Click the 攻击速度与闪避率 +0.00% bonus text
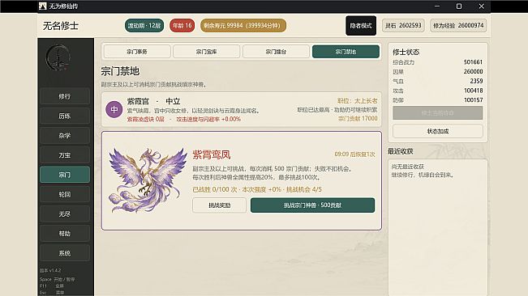Image resolution: width=528 pixels, height=296 pixels. tap(208, 120)
